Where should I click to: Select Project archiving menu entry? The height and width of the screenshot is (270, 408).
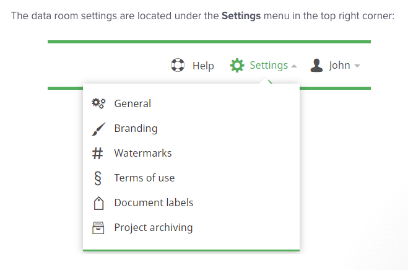(154, 227)
